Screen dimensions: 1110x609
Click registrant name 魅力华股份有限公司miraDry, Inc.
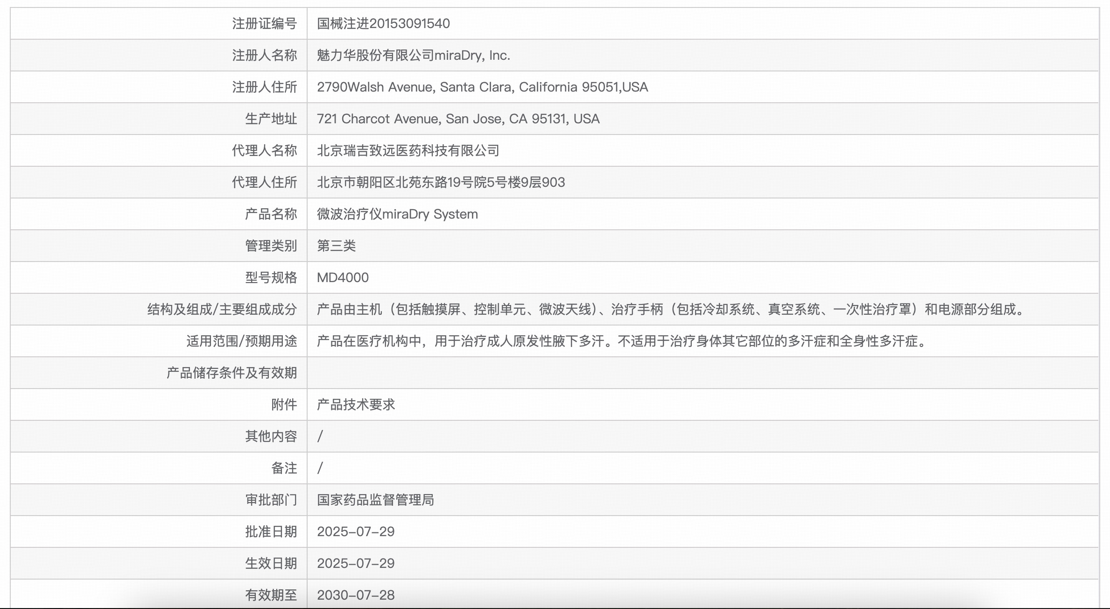(x=413, y=56)
